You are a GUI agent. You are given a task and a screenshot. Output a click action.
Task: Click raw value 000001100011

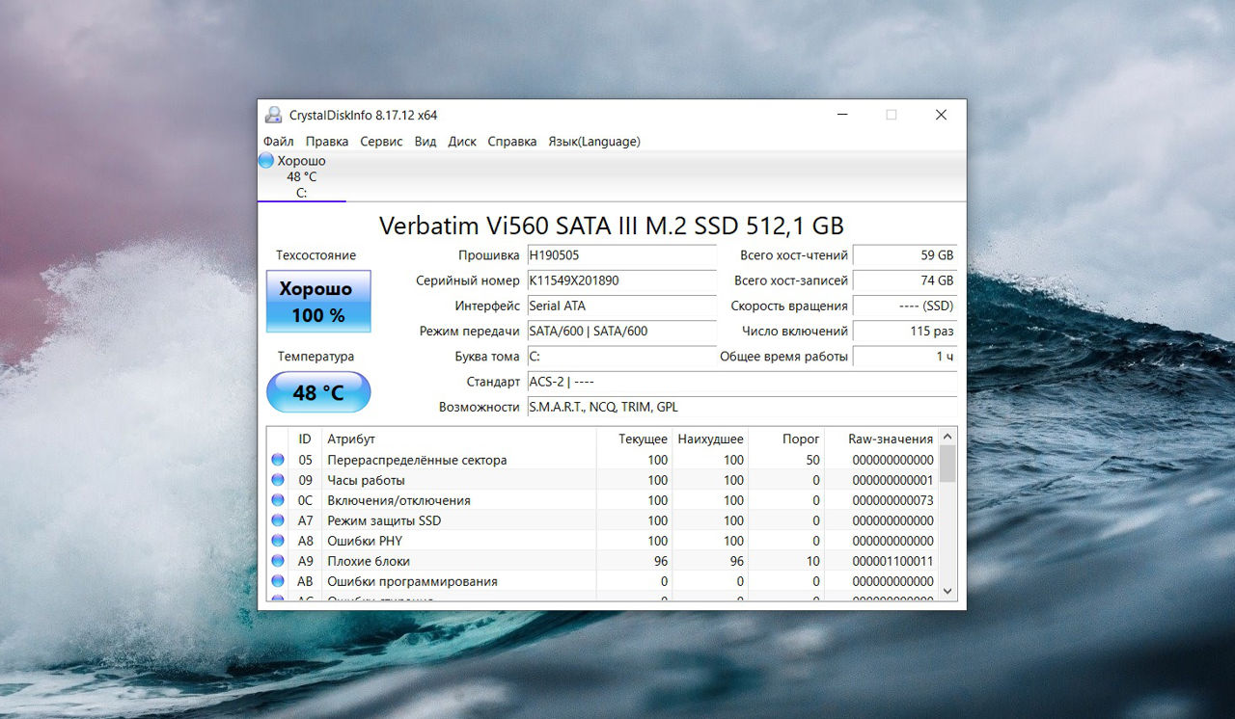[892, 561]
